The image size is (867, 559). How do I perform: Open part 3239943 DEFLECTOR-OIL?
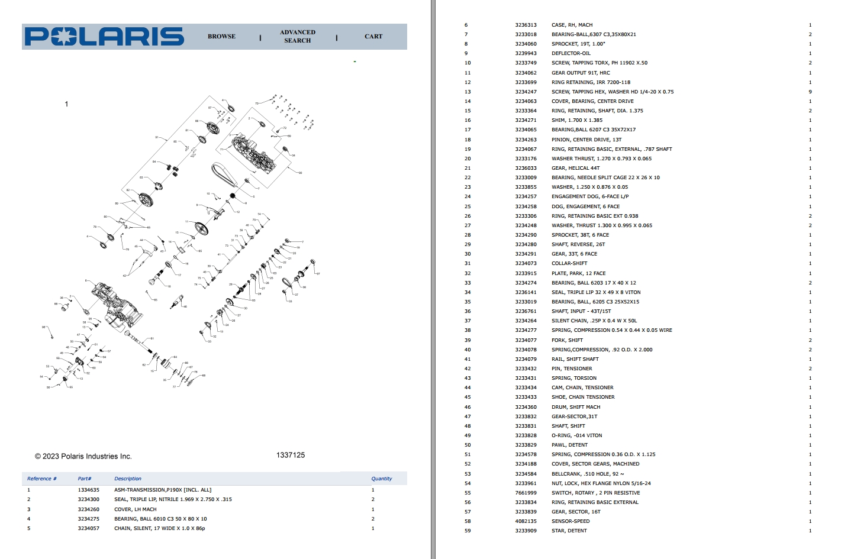[x=526, y=53]
